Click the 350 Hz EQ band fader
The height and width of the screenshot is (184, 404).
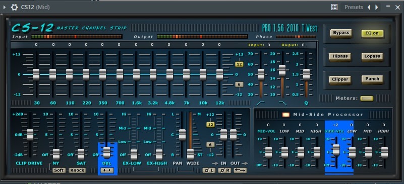[x=102, y=74]
